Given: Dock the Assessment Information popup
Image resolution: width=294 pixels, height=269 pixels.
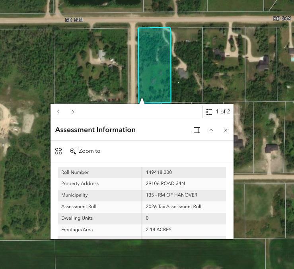Looking at the screenshot, I should tap(197, 130).
